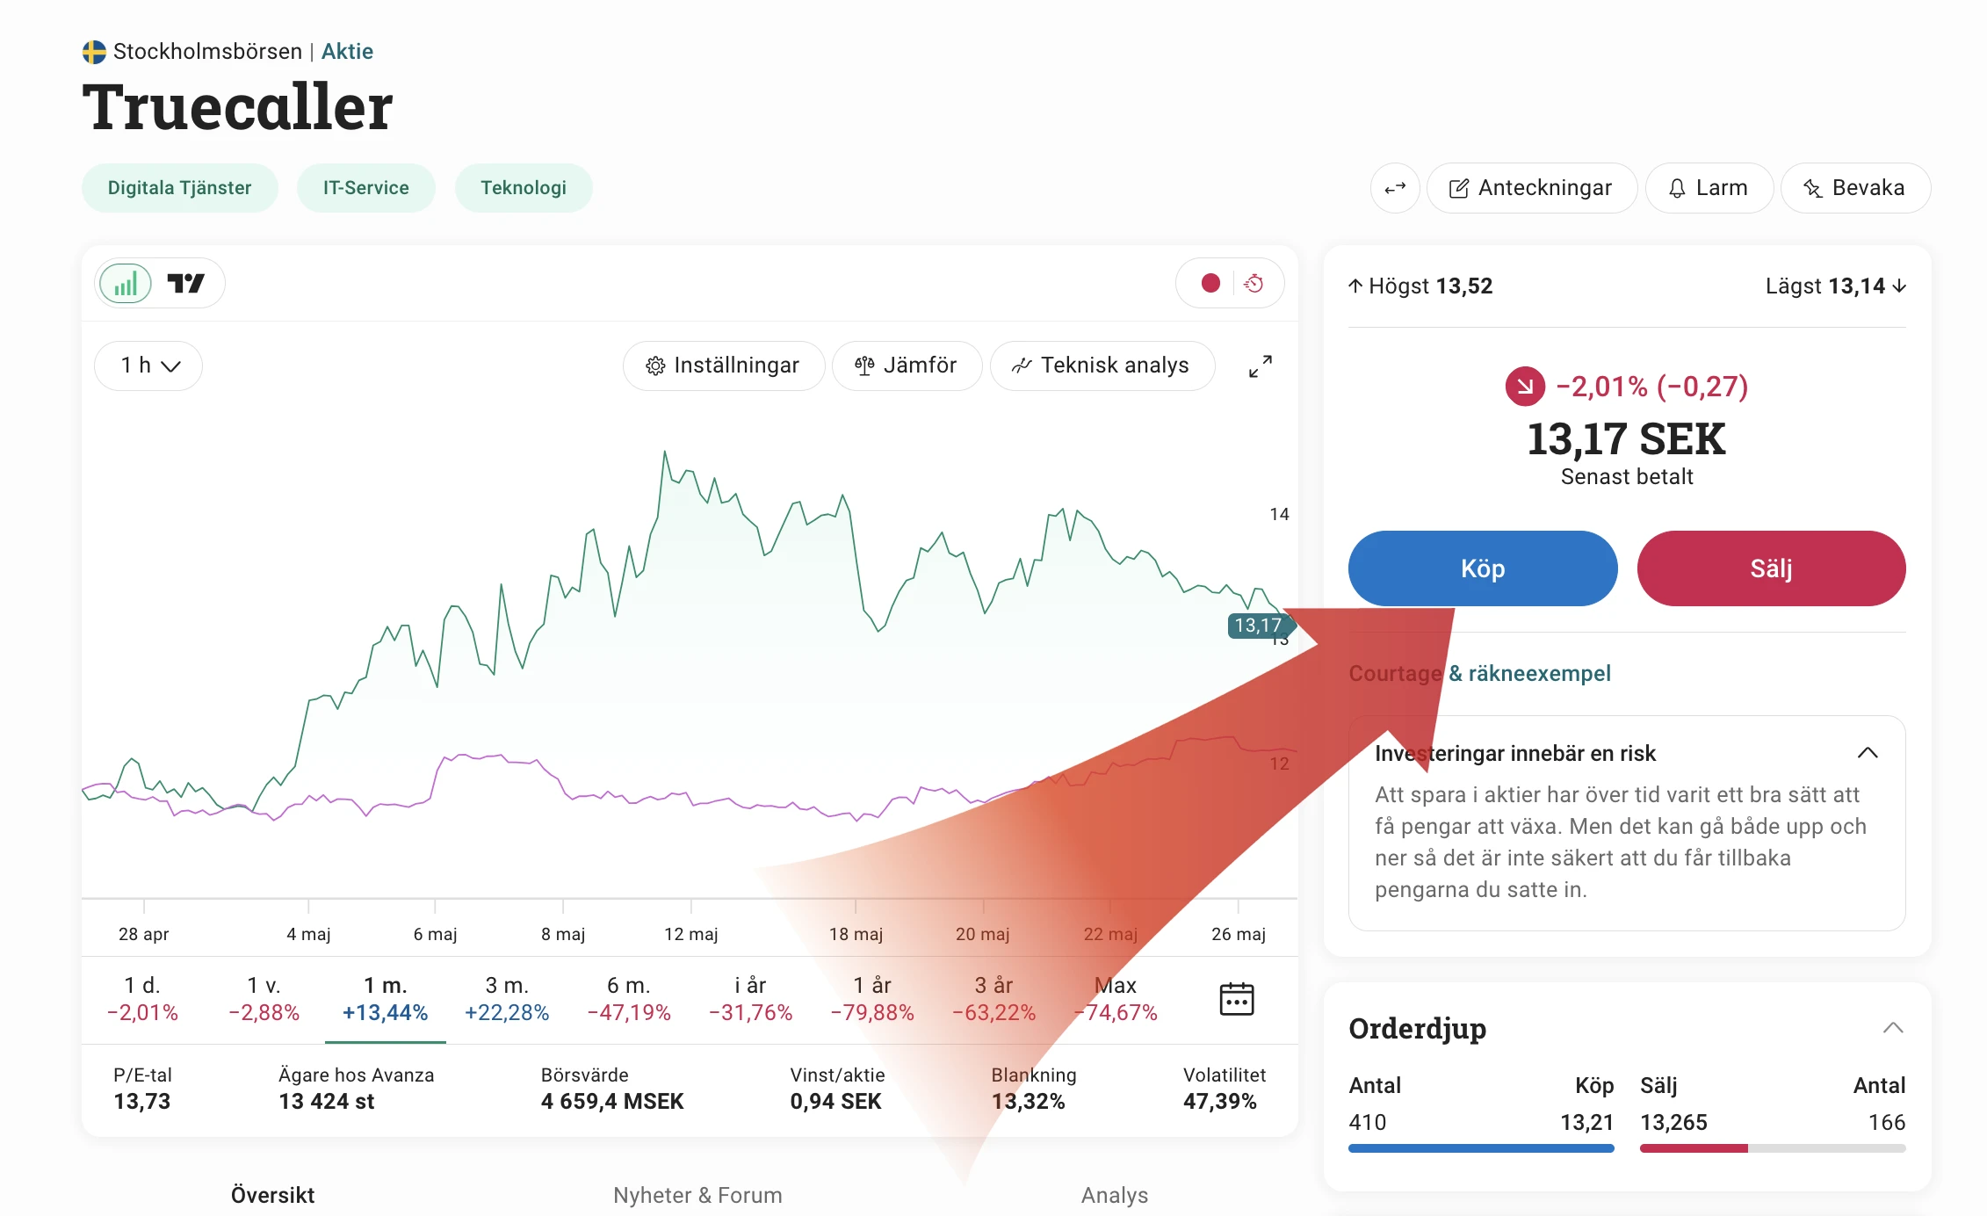This screenshot has width=1987, height=1216.
Task: Open Anteckningar notes
Action: tap(1531, 188)
